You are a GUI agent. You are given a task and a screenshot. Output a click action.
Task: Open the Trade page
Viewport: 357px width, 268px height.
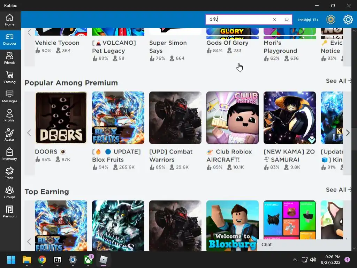tap(9, 173)
